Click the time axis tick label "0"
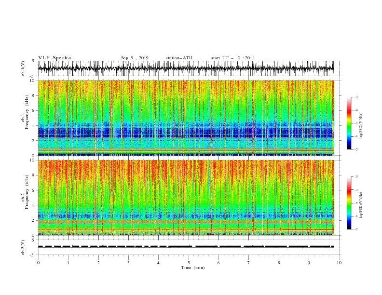The image size is (382, 295). pos(38,263)
